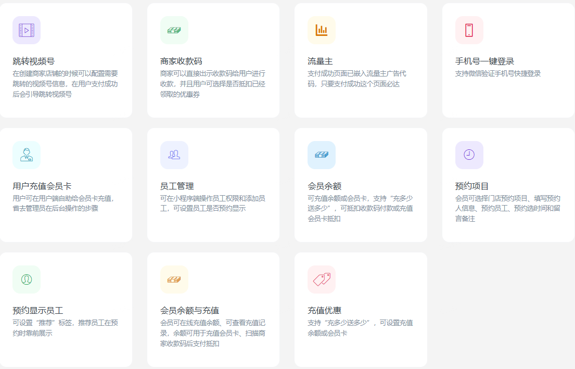Click the 用户充值会员卡 description text
Screen dimensions: 575x369
click(x=63, y=203)
